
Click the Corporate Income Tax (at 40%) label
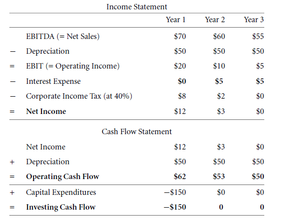(79, 96)
